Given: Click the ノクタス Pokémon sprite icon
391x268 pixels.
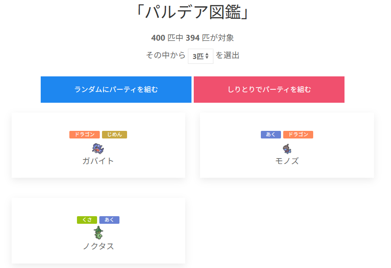Looking at the screenshot, I should point(98,233).
